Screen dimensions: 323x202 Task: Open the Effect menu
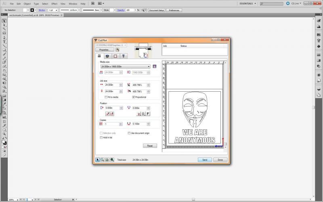(55, 4)
